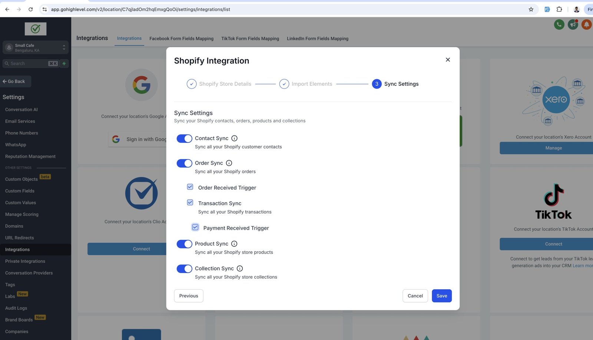
Task: Switch to Facebook Form Fields Mapping tab
Action: (x=181, y=38)
